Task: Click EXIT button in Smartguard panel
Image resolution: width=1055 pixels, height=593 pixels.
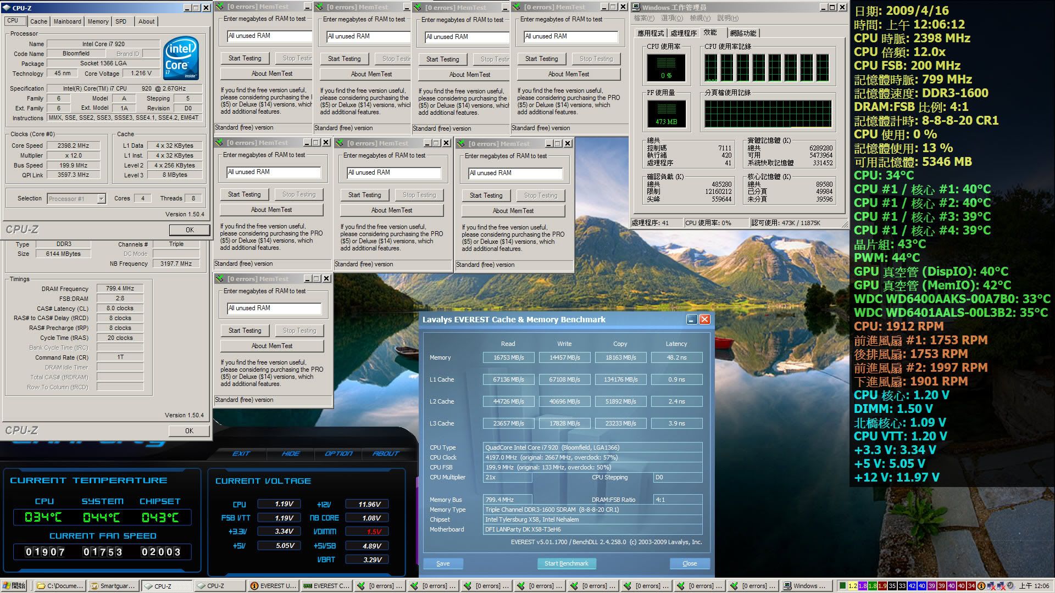Action: coord(241,452)
